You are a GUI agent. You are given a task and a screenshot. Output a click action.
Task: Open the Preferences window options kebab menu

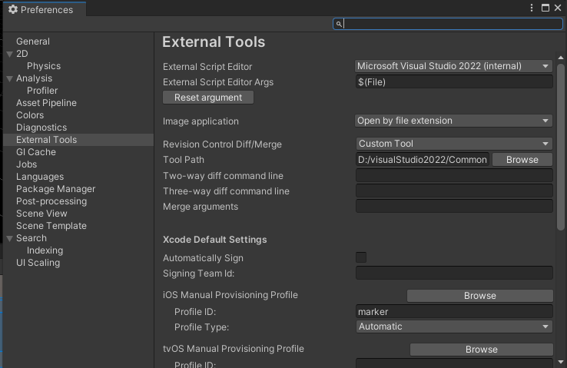coord(532,8)
